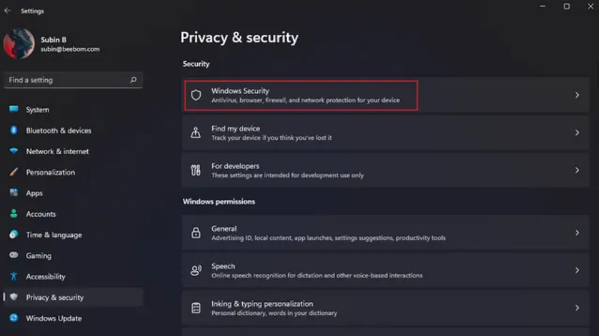The height and width of the screenshot is (336, 599).
Task: Click the Bluetooth & devices sidebar icon
Action: click(14, 130)
